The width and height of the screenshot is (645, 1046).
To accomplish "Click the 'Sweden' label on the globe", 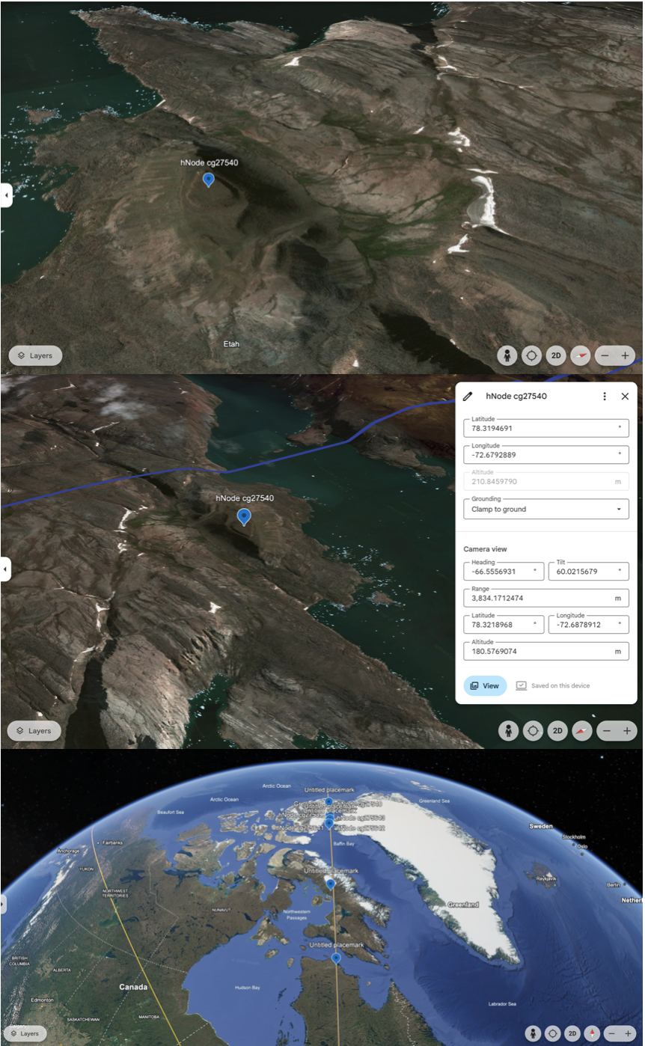I will tap(541, 826).
